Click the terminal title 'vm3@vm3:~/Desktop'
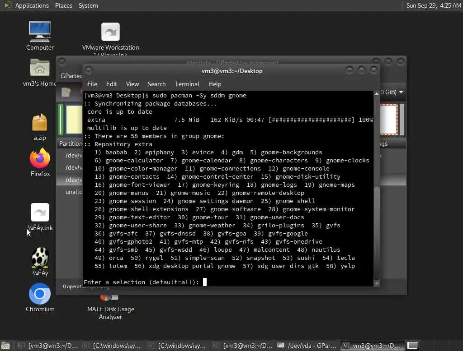The width and height of the screenshot is (463, 351). pyautogui.click(x=232, y=71)
